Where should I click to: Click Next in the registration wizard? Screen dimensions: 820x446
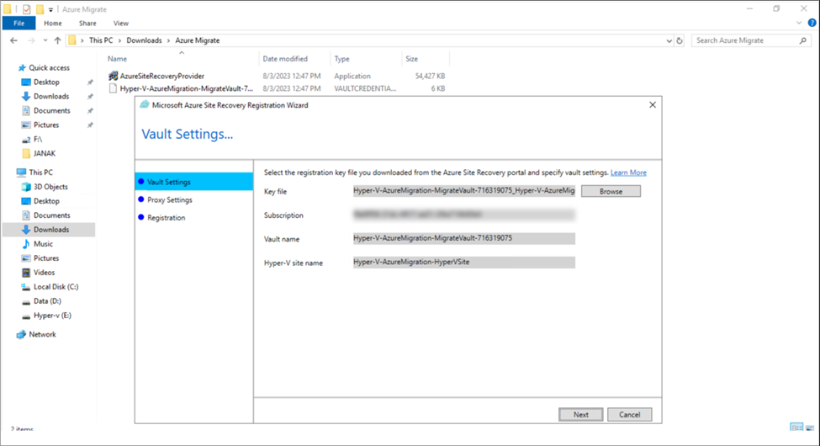580,415
